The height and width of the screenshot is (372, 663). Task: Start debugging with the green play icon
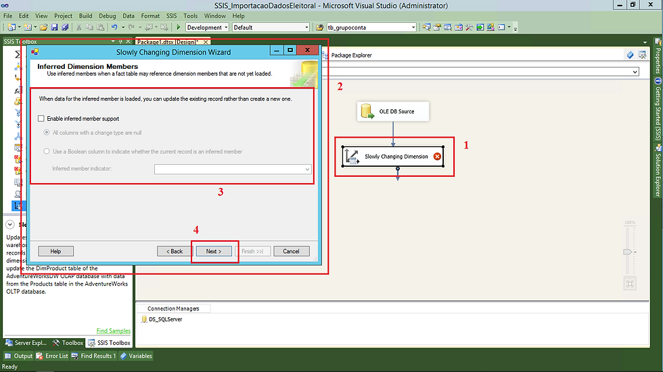pos(179,28)
